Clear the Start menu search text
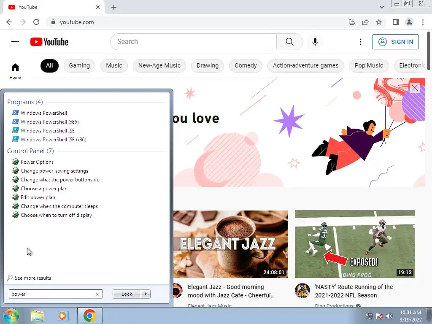432x324 pixels. (97, 294)
